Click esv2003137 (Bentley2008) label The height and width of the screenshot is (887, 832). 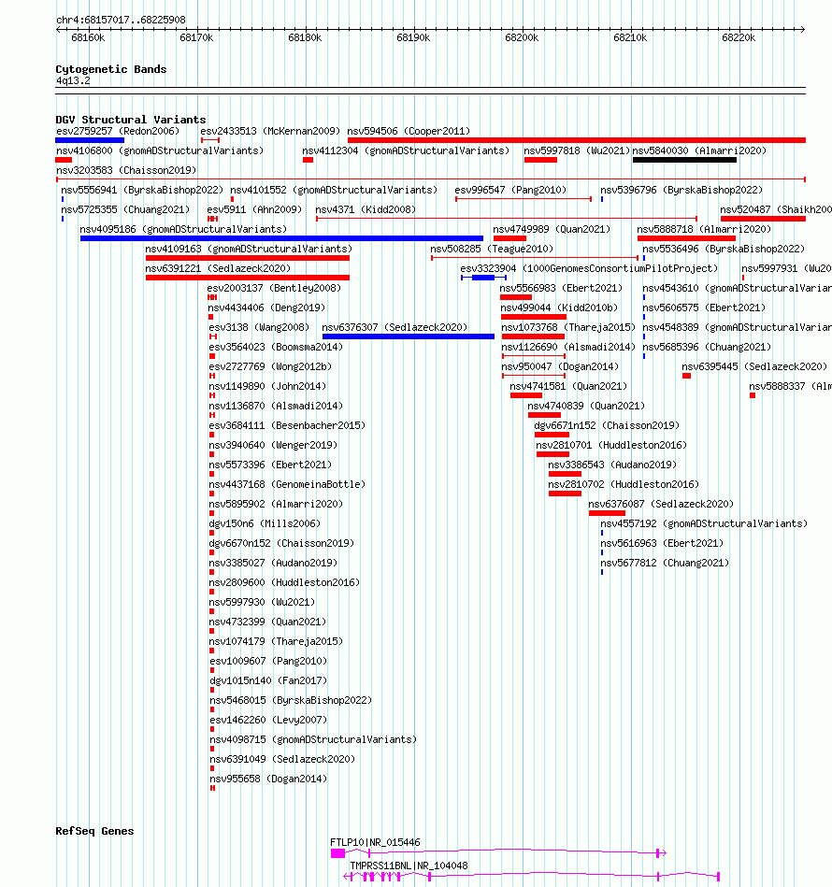274,288
